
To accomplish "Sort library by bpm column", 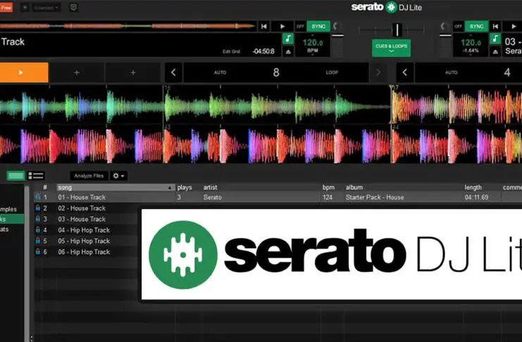I will point(328,188).
